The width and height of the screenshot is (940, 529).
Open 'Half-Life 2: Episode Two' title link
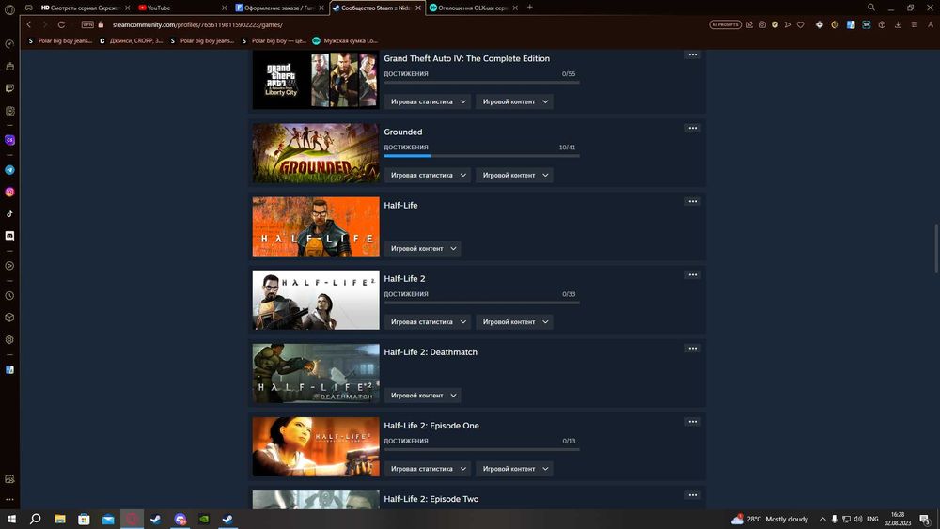tap(431, 498)
